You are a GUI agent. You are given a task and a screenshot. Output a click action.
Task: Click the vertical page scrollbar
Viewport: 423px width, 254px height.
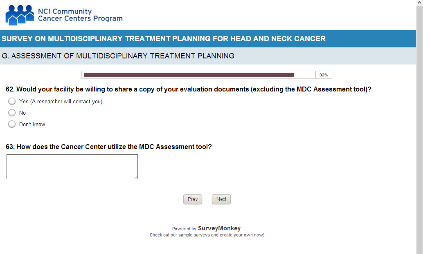click(x=419, y=123)
